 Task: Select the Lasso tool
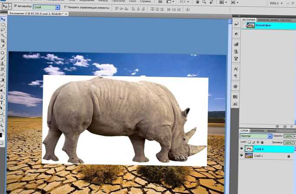(x=3, y=30)
